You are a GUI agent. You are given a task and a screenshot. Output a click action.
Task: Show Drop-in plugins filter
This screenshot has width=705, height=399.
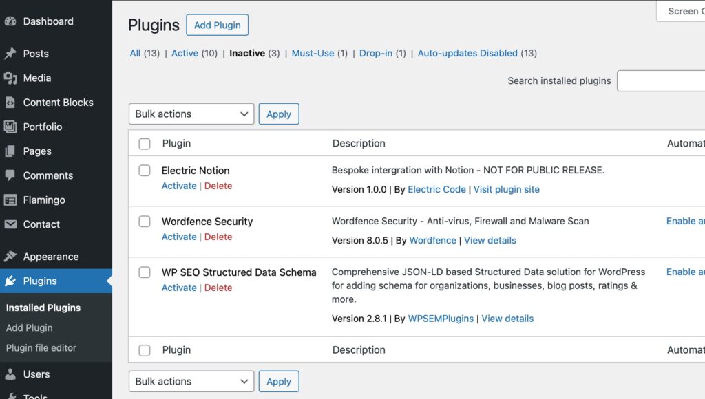tap(376, 53)
